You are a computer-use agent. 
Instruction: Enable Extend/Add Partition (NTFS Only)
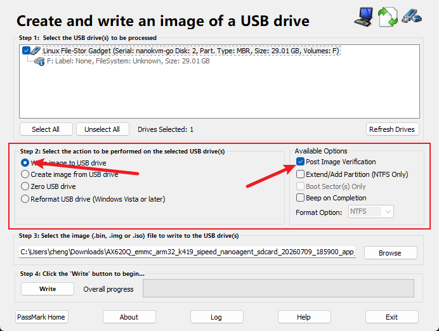coord(300,174)
